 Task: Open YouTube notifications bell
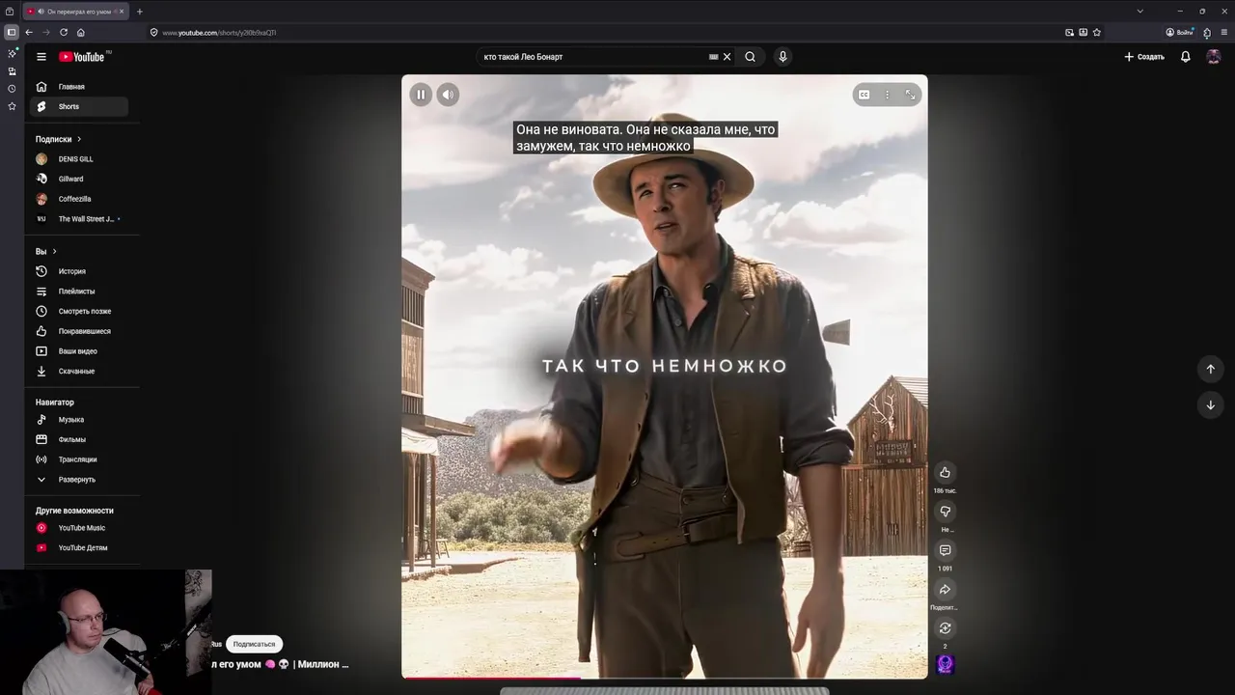(x=1186, y=57)
